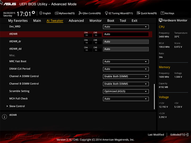Open the Monitor tab
The width and height of the screenshot is (191, 143).
coord(95,21)
